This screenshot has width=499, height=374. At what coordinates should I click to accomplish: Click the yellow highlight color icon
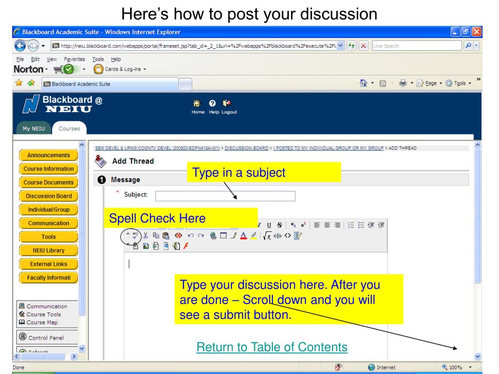[253, 236]
